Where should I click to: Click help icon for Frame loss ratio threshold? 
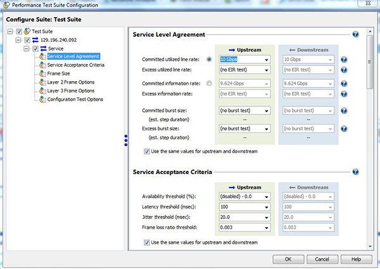coord(343,227)
